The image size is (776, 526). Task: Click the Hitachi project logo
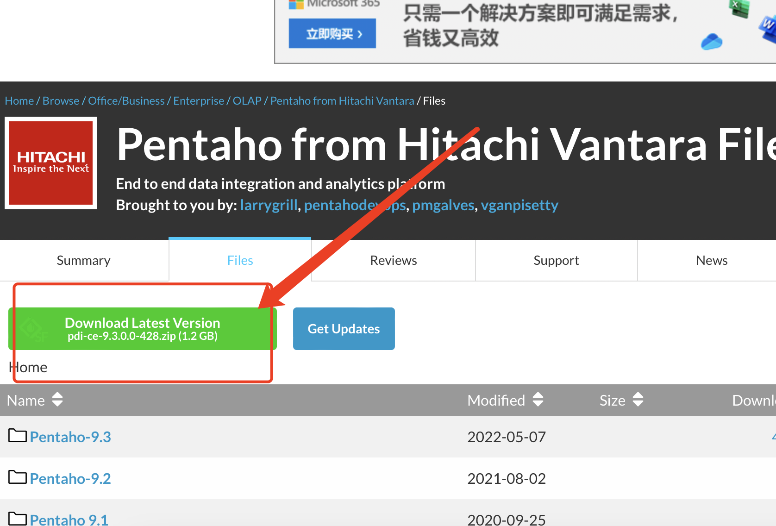(51, 163)
